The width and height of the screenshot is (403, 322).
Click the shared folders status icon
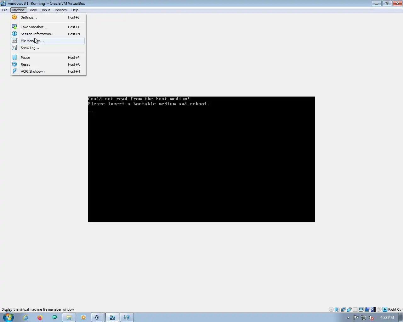coord(355,309)
